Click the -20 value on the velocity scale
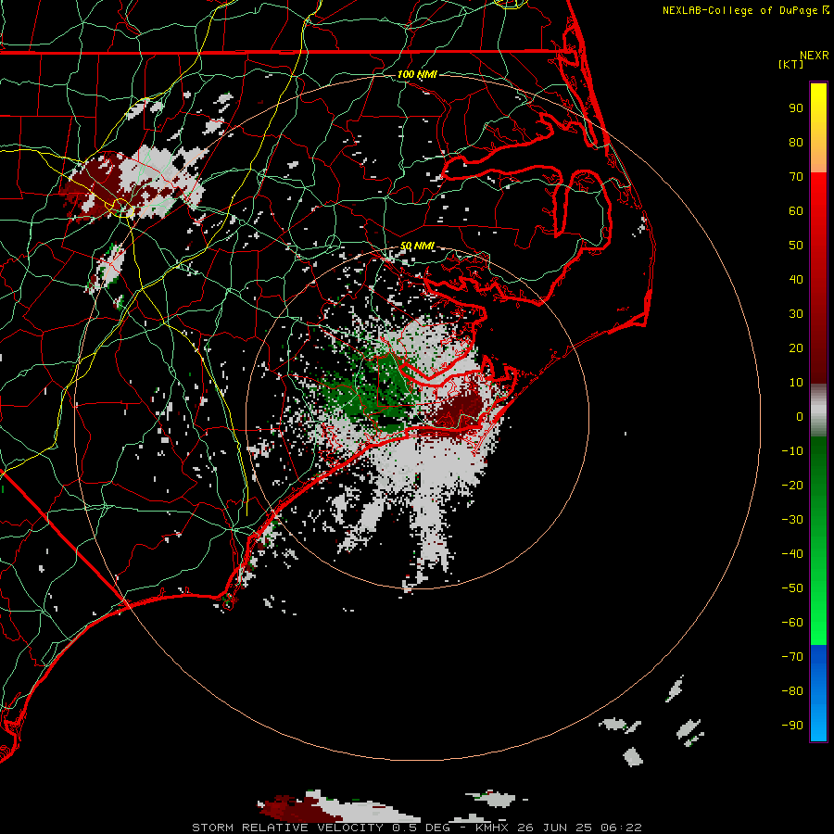 point(792,486)
